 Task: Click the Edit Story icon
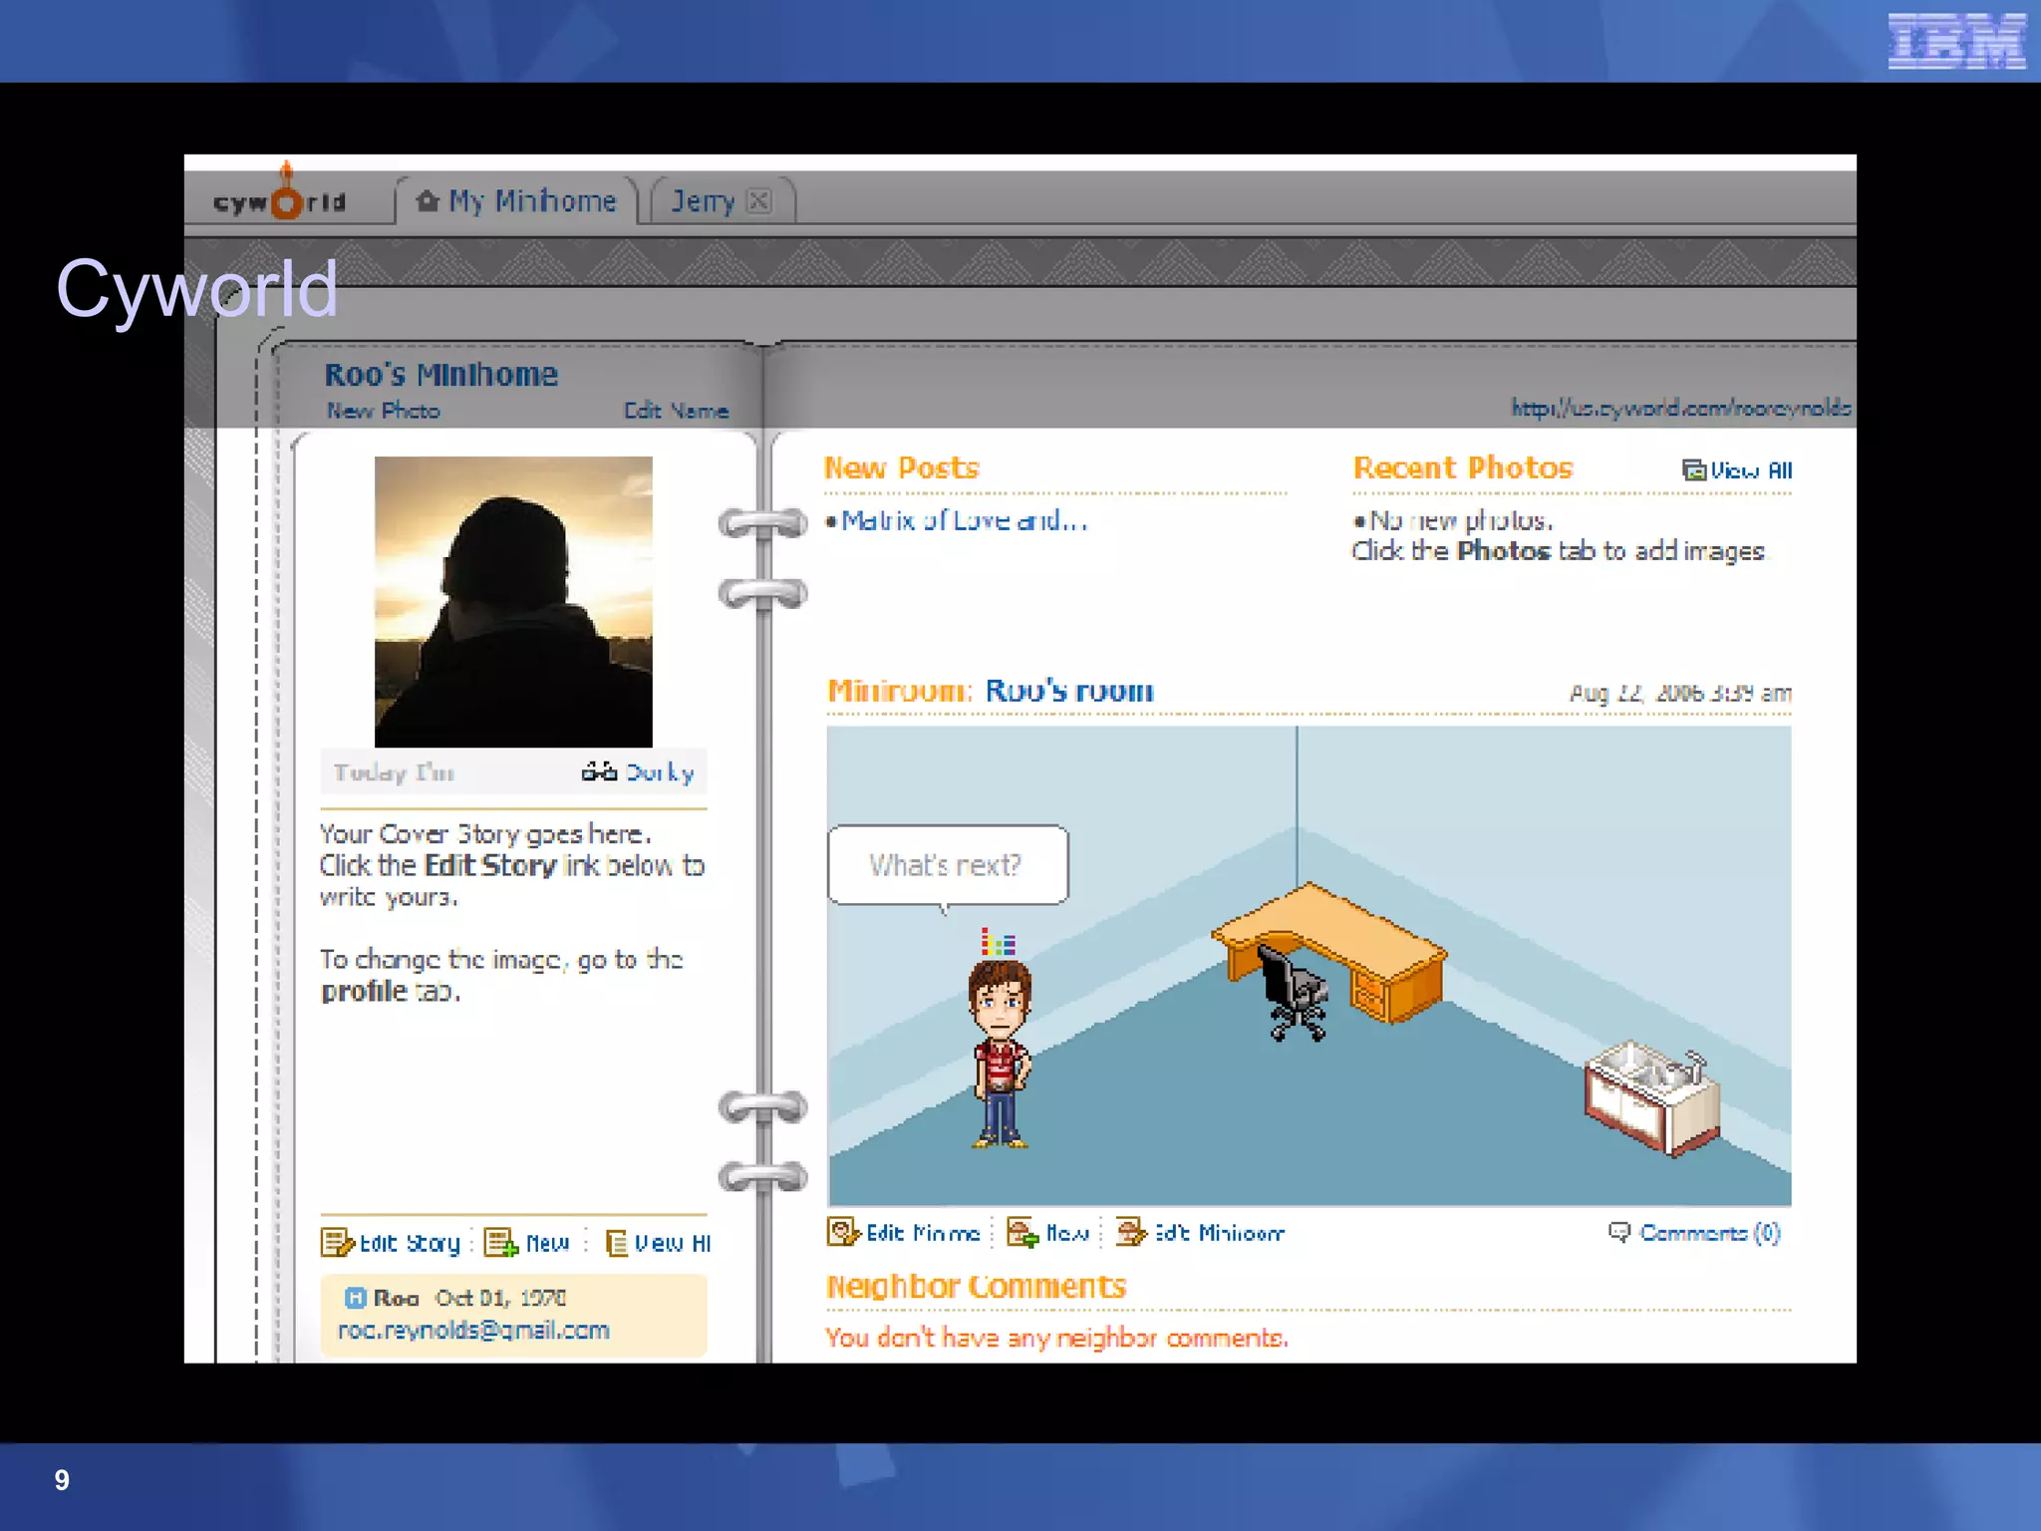[337, 1242]
